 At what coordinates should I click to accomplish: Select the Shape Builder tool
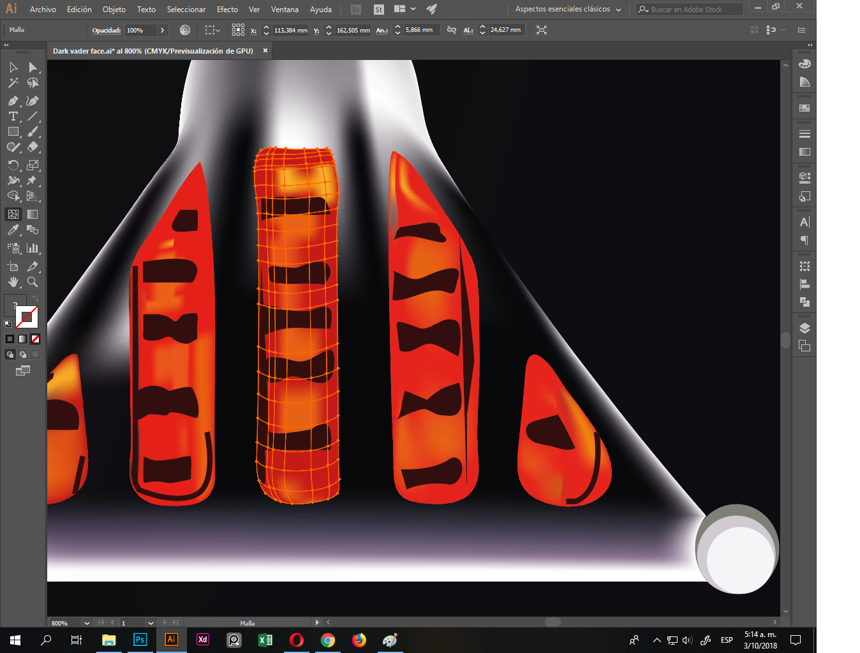point(13,196)
